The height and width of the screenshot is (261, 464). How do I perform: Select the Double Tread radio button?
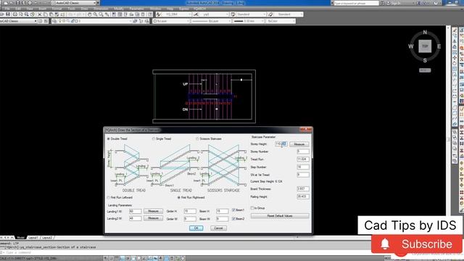(108, 138)
